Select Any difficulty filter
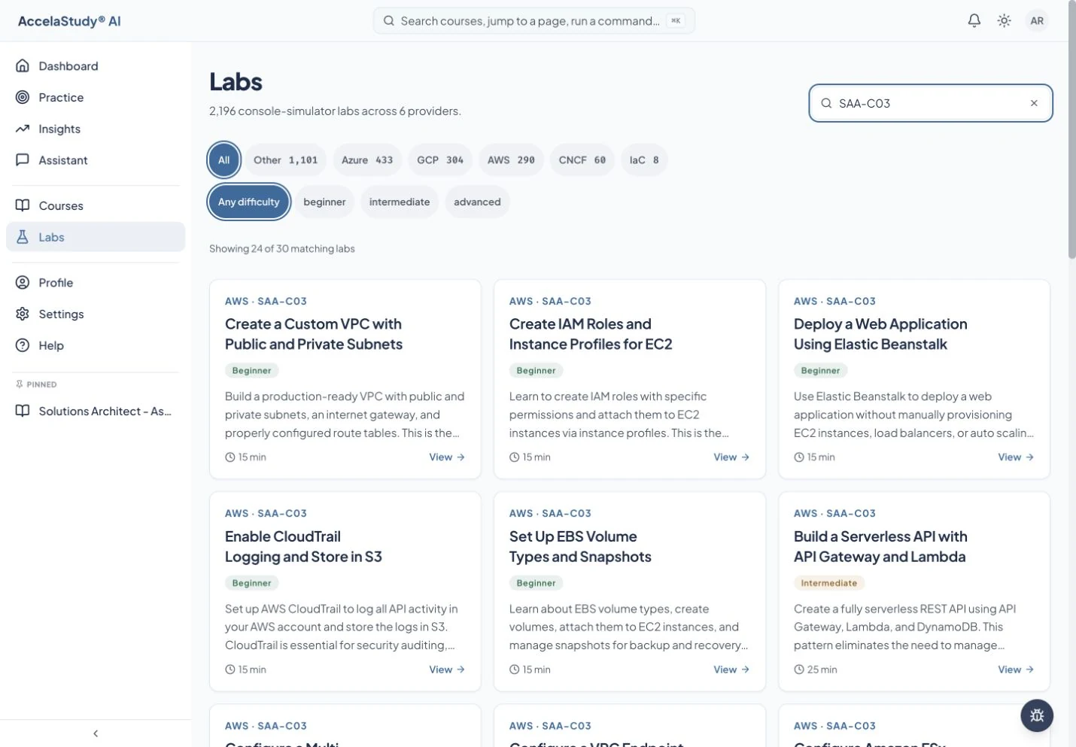Viewport: 1076px width, 747px height. pos(249,202)
